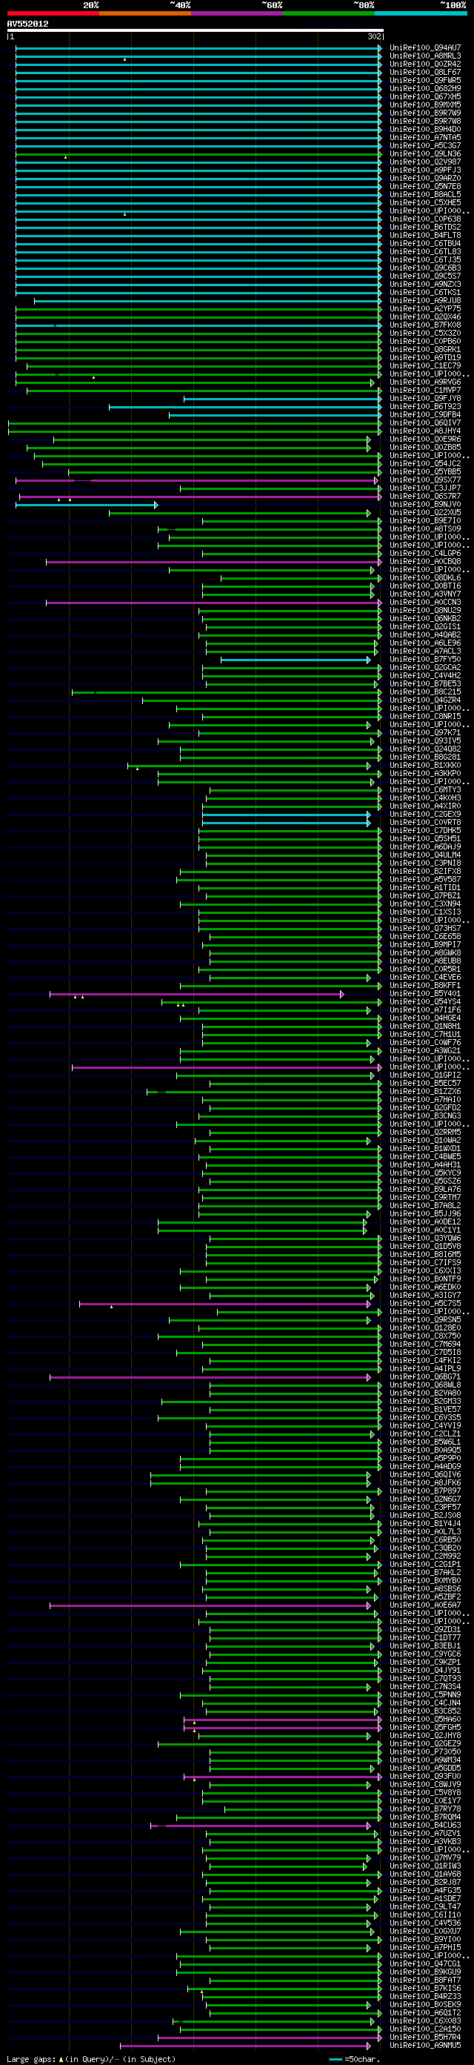Screen dimensions: 474x2065
Task: Select the UniRef100_A9RJU8 label
Action: tap(425, 301)
